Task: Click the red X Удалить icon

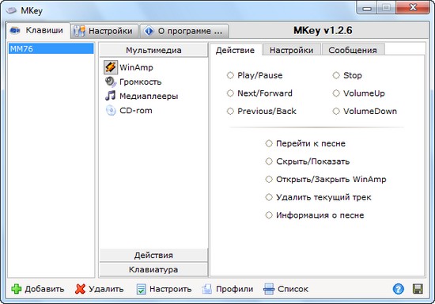Action: tap(80, 289)
